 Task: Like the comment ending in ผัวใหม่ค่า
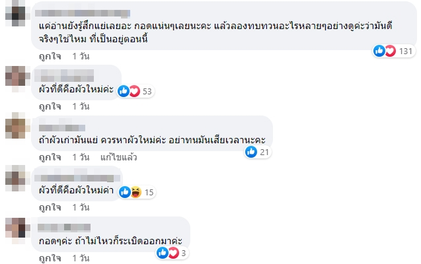click(50, 207)
